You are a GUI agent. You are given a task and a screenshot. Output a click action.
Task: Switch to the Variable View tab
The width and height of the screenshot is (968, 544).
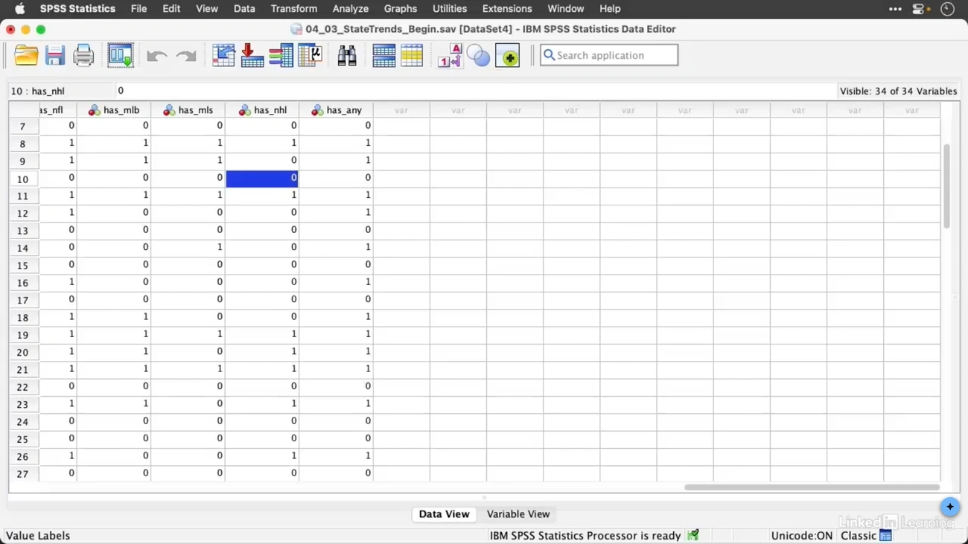[x=518, y=514]
